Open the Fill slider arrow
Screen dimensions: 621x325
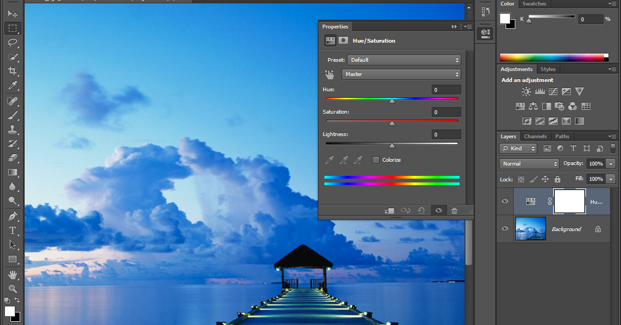coord(611,179)
